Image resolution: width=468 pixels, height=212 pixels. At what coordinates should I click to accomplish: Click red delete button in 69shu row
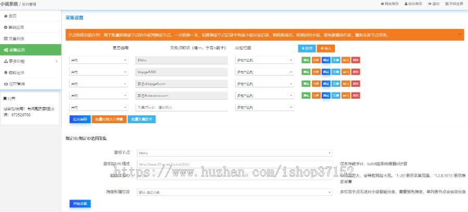click(356, 60)
